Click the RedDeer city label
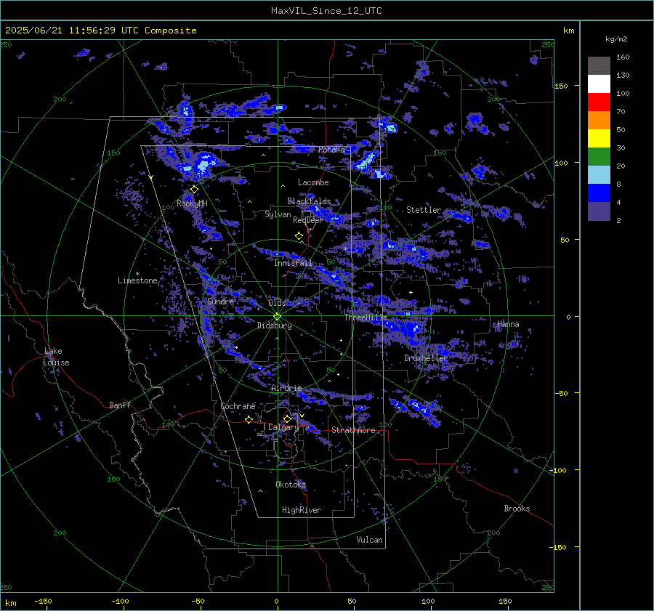 click(308, 220)
